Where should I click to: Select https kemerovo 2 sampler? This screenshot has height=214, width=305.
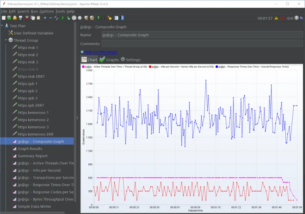(33, 120)
